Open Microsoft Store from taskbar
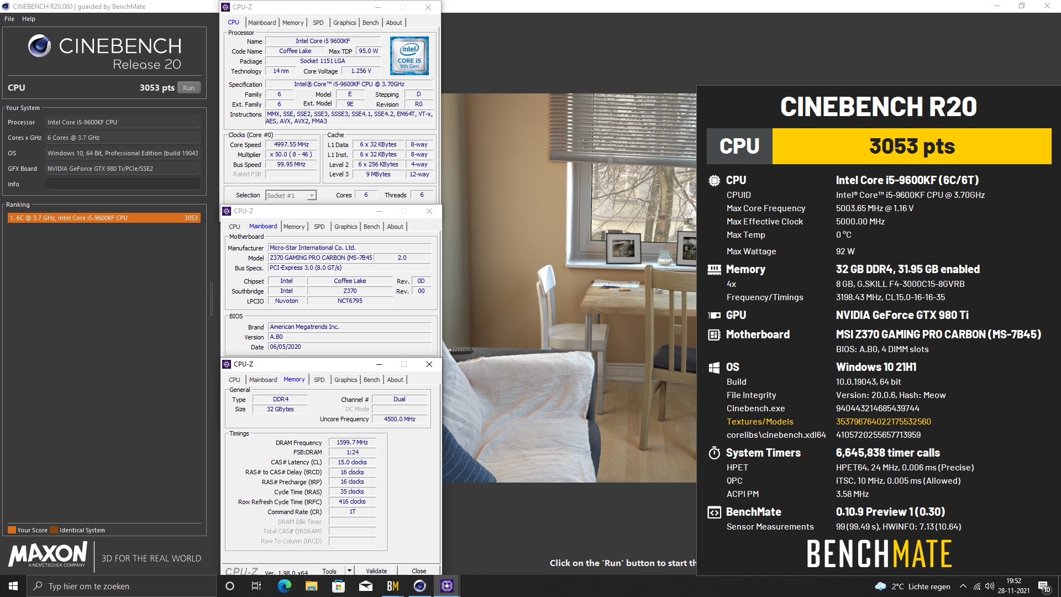 338,586
